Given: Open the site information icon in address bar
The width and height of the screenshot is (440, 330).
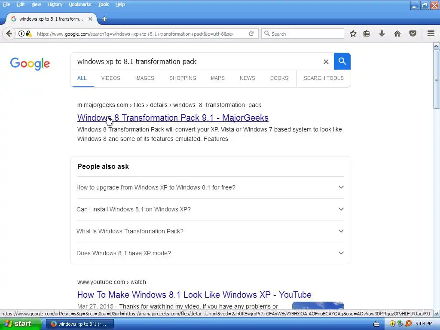Looking at the screenshot, I should coord(21,34).
